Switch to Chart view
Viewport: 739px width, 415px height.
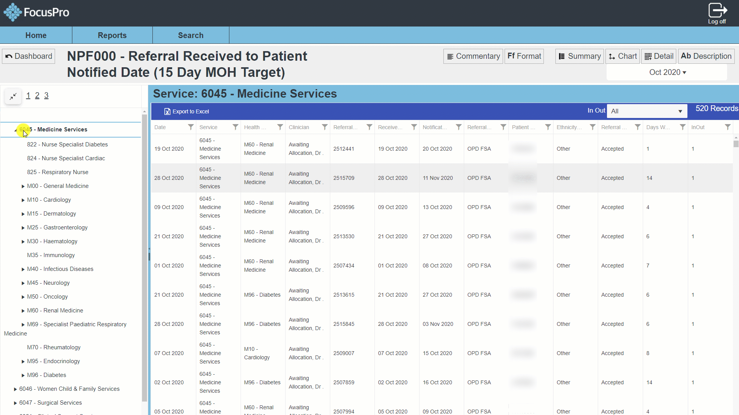622,56
